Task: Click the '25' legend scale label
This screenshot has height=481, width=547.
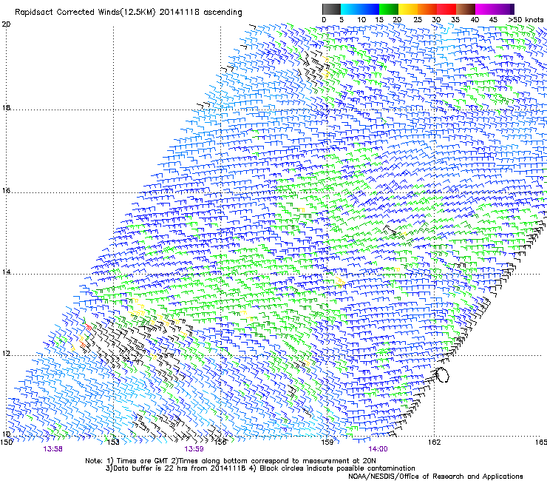Action: coord(418,20)
